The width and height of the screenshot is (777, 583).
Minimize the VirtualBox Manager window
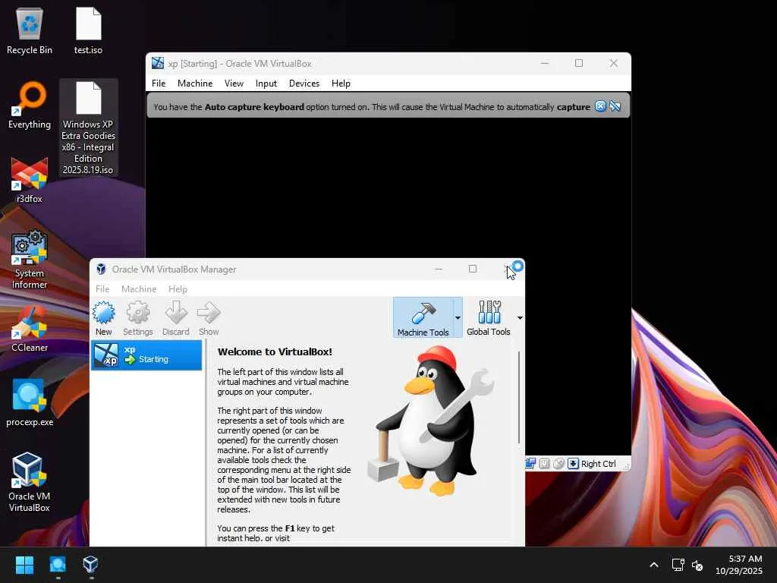(x=439, y=269)
